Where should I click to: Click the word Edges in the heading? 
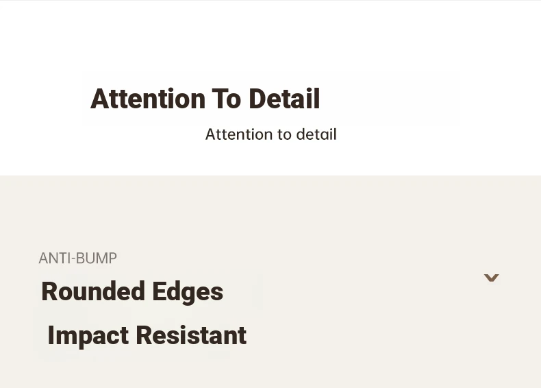188,292
